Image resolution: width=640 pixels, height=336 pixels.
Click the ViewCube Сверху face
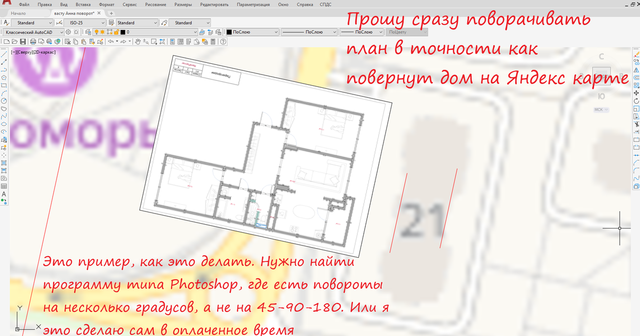(x=602, y=76)
